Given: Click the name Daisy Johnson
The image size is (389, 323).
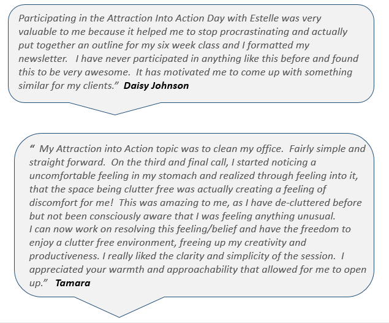Looking at the screenshot, I should (x=156, y=86).
